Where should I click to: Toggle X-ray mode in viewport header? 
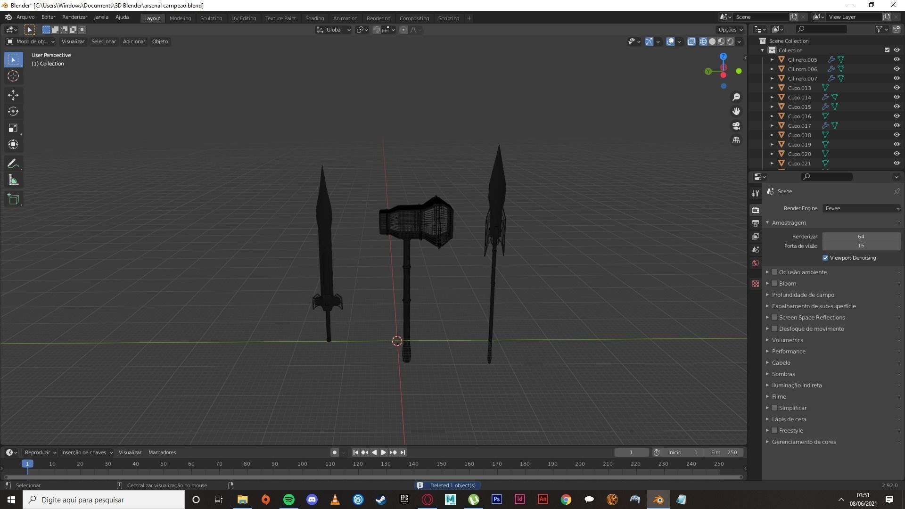pos(691,41)
